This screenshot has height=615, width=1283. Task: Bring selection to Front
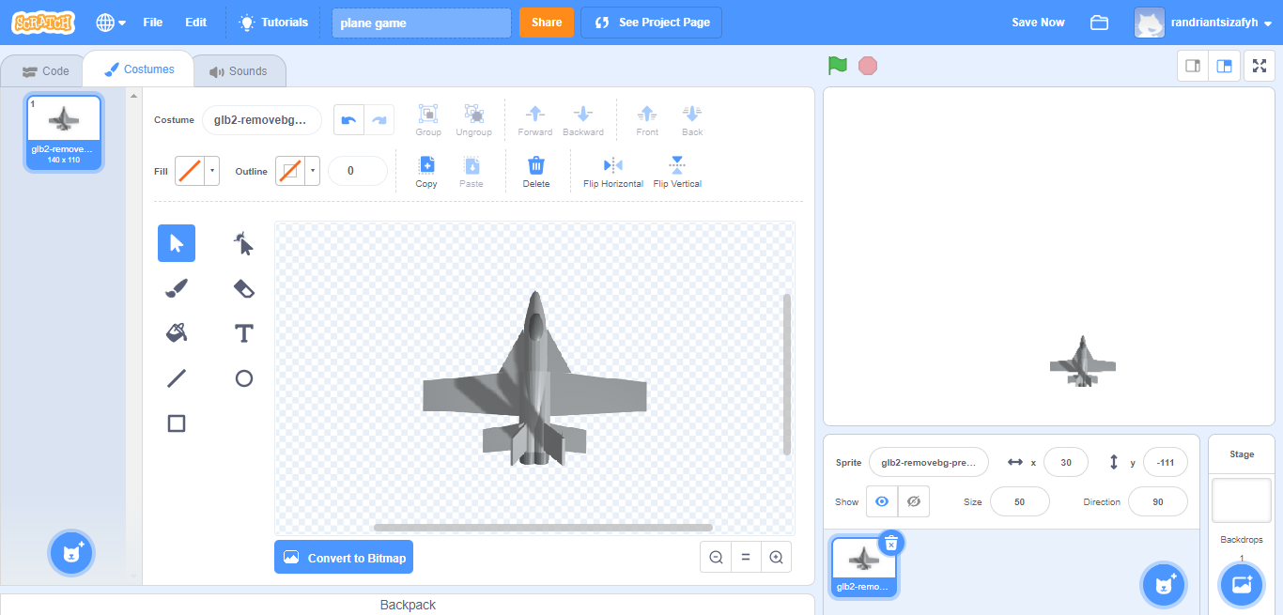[647, 120]
